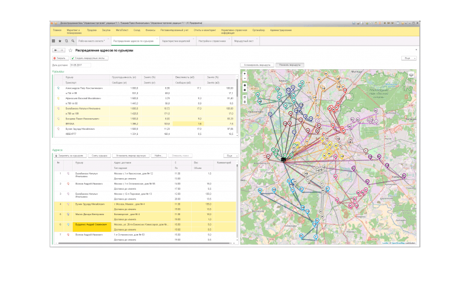Click the Снять курьера button
The image size is (470, 286).
(99, 156)
